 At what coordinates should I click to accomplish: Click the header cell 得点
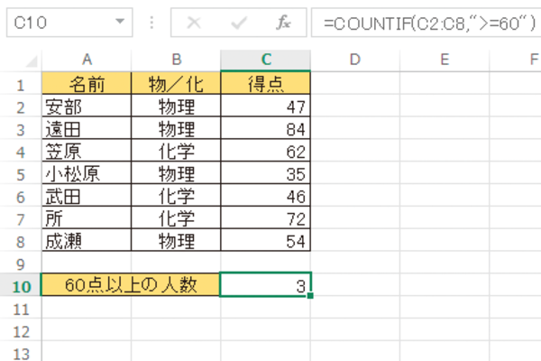[x=266, y=83]
